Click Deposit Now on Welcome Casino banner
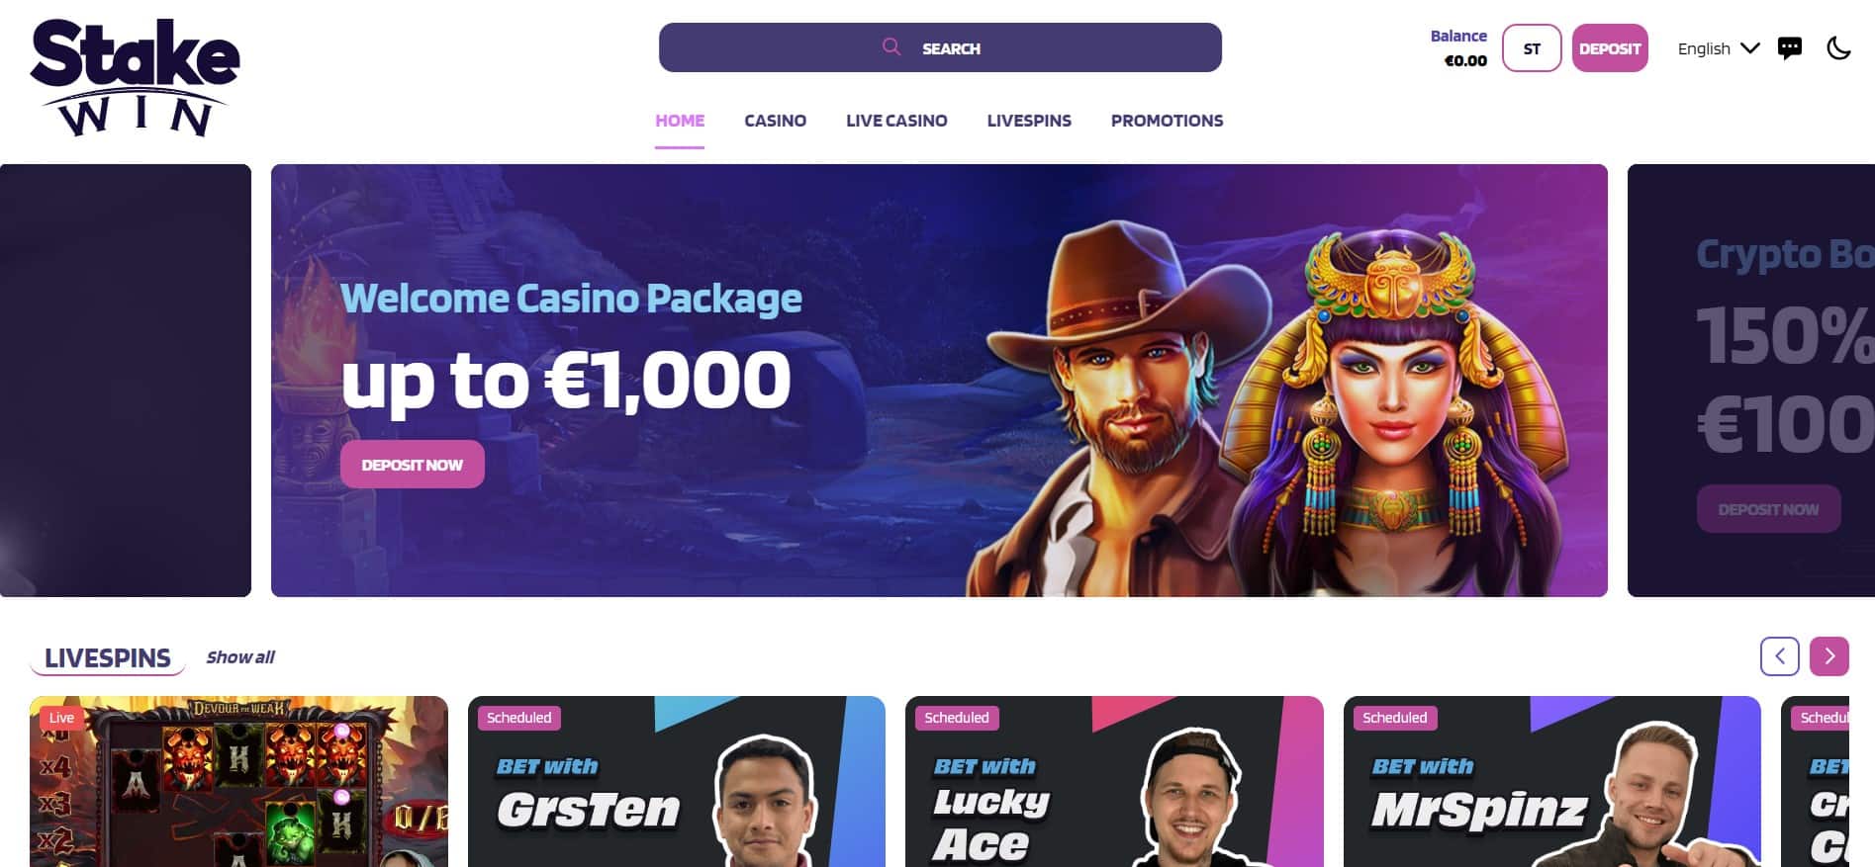The height and width of the screenshot is (867, 1875). pos(413,465)
